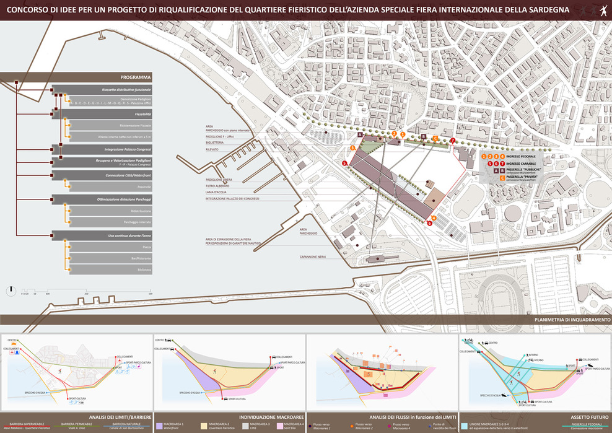
Task: Click the running figure logo in the title bar
Action: (603, 10)
